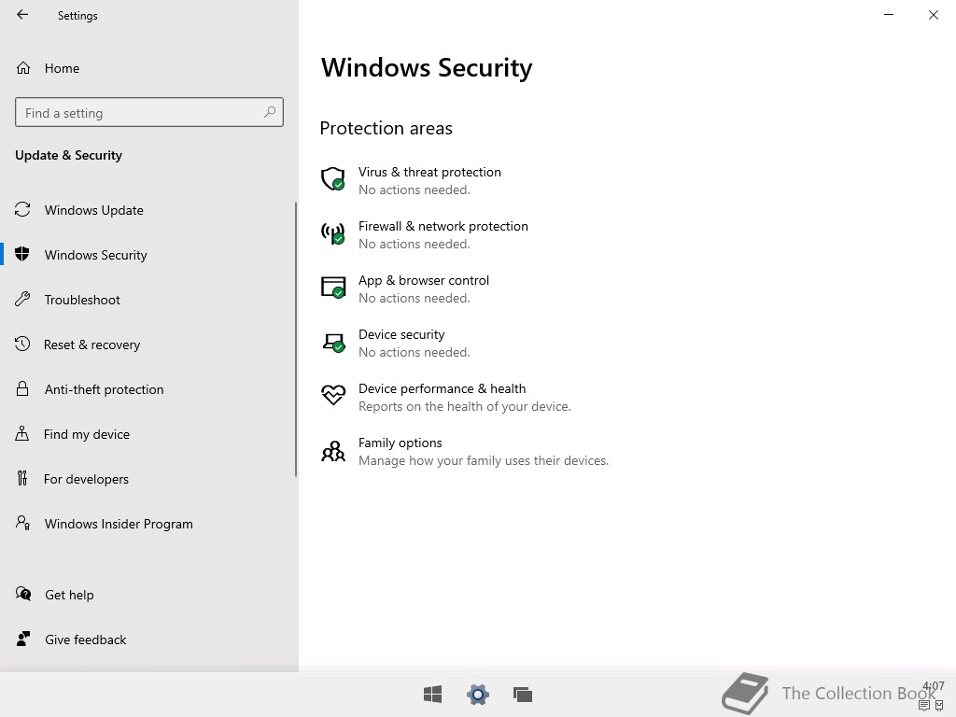
Task: Click the Windows Insider Program person icon
Action: pyautogui.click(x=22, y=523)
